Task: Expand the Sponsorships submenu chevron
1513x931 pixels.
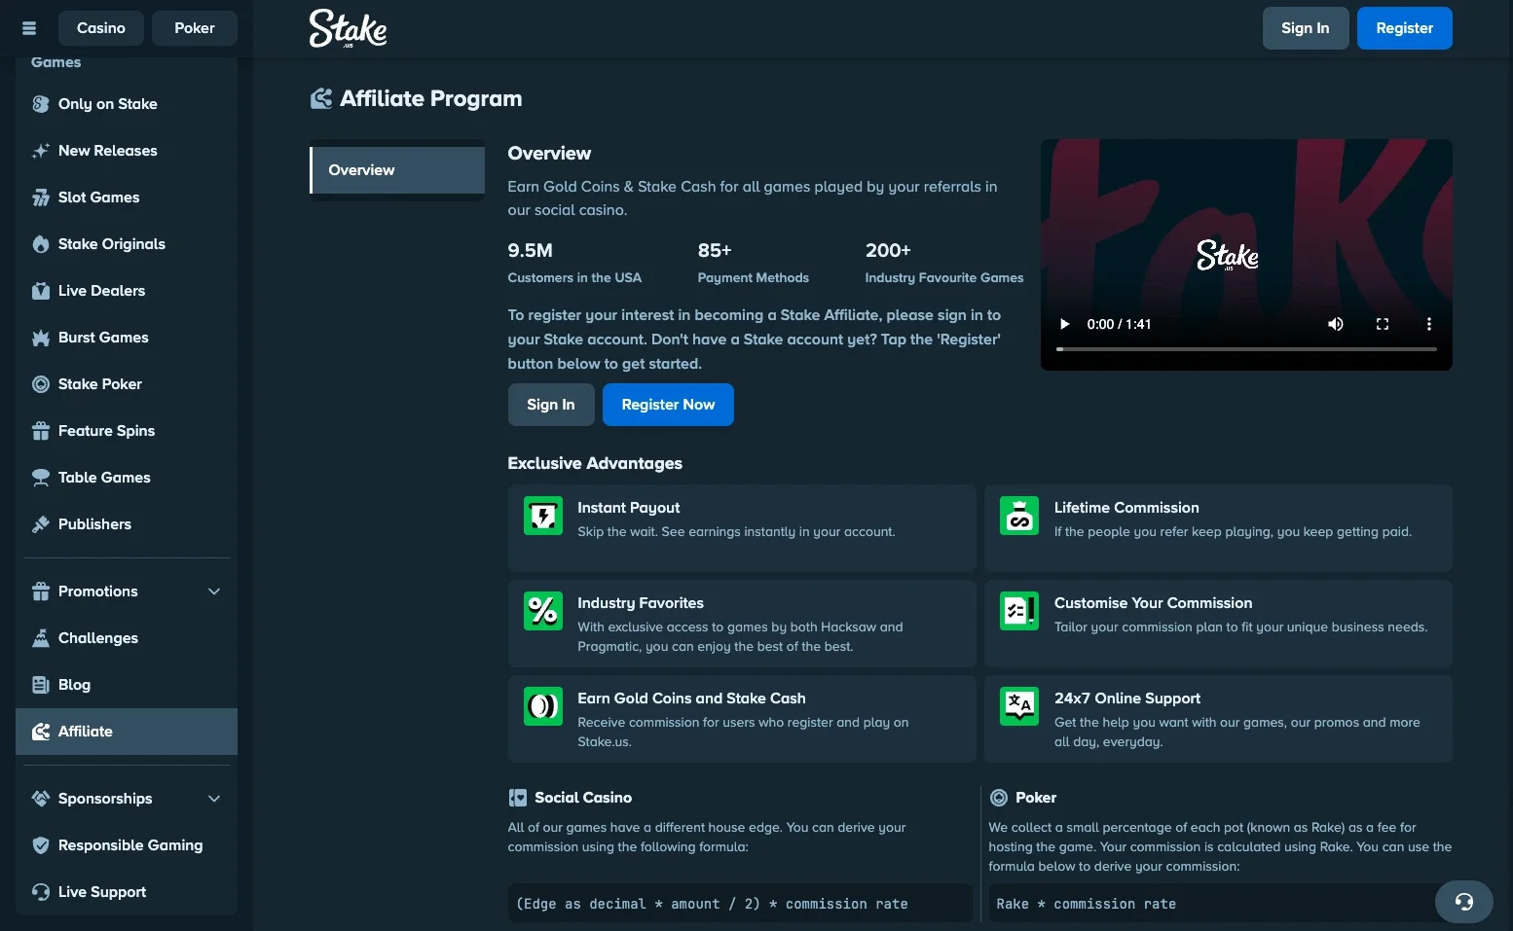Action: click(x=214, y=799)
